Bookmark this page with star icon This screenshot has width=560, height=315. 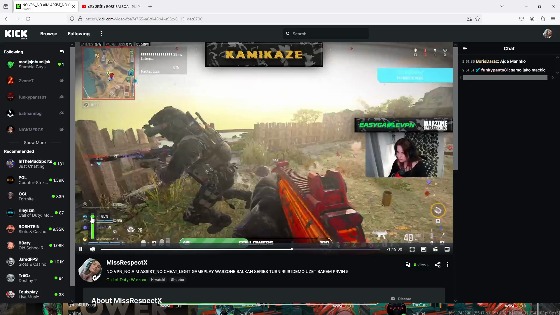coord(477,19)
